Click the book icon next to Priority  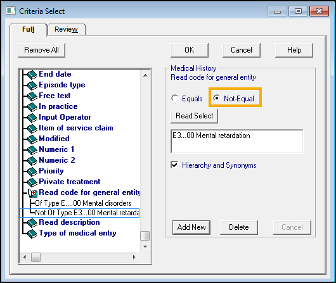(32, 171)
